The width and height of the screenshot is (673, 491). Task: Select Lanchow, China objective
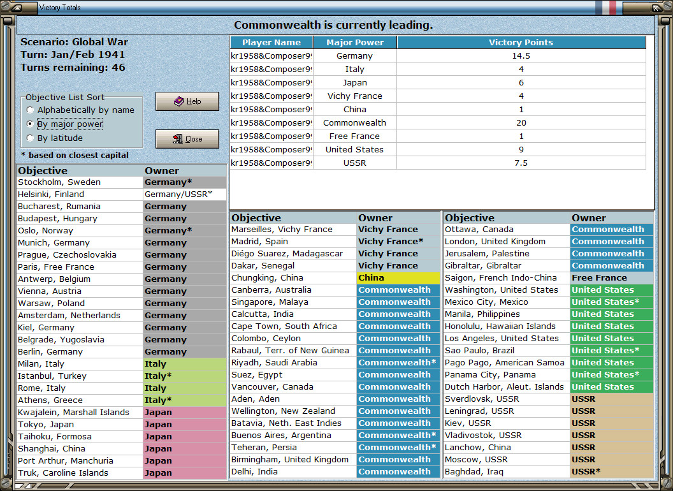(x=507, y=447)
